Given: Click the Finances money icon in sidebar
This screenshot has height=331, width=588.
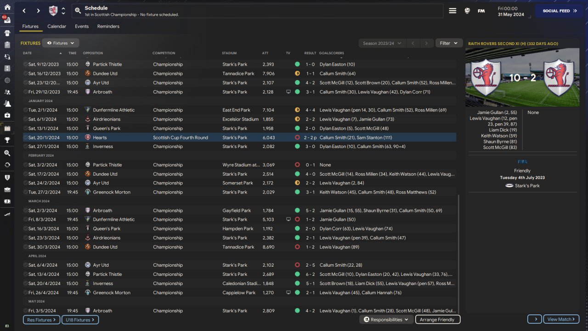Looking at the screenshot, I should click(7, 201).
